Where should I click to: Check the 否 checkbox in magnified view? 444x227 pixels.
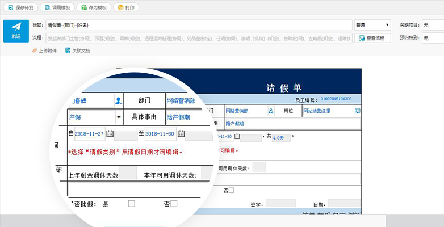click(x=174, y=203)
